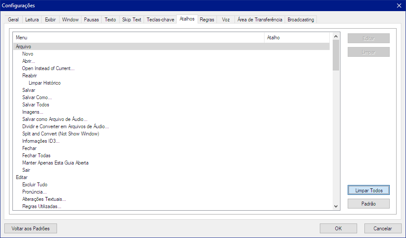The height and width of the screenshot is (238, 406).
Task: Select the Teclas-chave tab
Action: click(x=160, y=20)
